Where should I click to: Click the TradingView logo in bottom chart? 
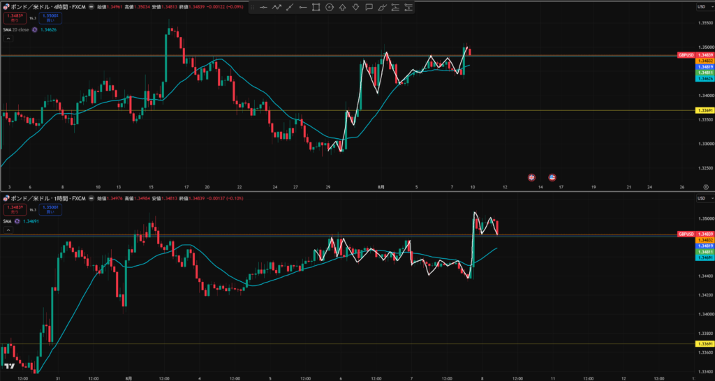pyautogui.click(x=9, y=366)
